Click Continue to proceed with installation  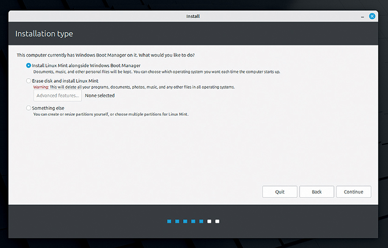pyautogui.click(x=353, y=192)
